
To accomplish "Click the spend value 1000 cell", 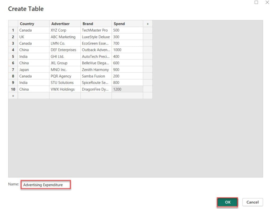I will tap(127, 50).
